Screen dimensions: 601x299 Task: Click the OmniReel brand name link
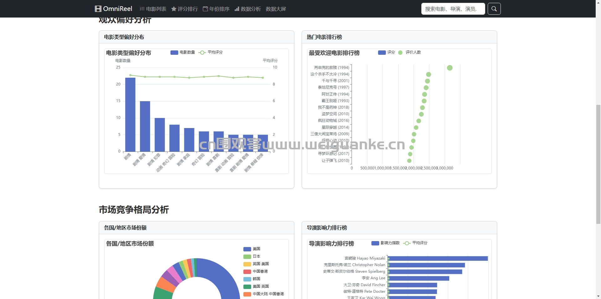[x=118, y=9]
